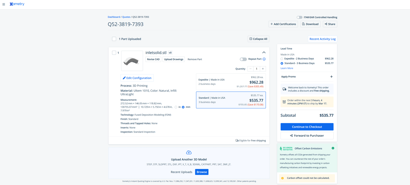Click Remove Part link
This screenshot has height=185, width=410.
(x=195, y=59)
